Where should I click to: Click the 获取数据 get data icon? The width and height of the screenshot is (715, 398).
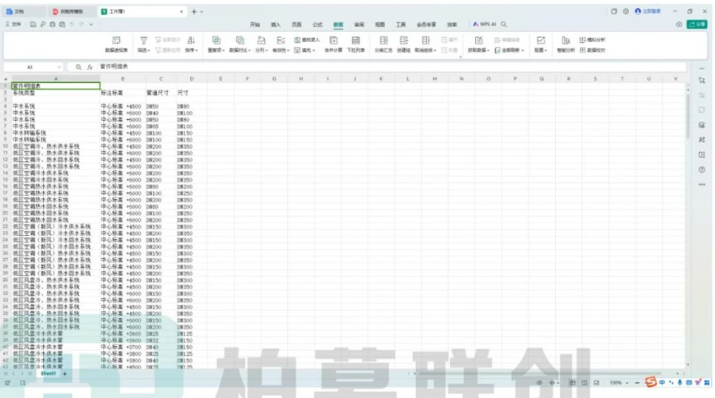coord(478,41)
